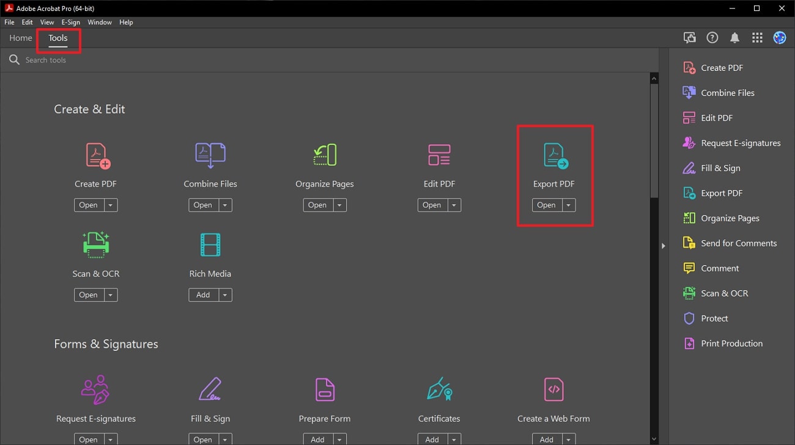Switch to the Tools tab
Image resolution: width=795 pixels, height=445 pixels.
(x=58, y=38)
